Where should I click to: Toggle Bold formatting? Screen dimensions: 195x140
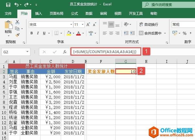pyautogui.click(x=32, y=33)
